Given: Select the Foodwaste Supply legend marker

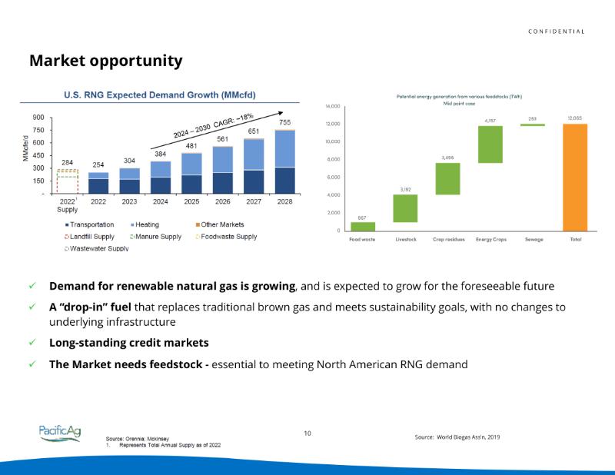Looking at the screenshot, I should 194,237.
